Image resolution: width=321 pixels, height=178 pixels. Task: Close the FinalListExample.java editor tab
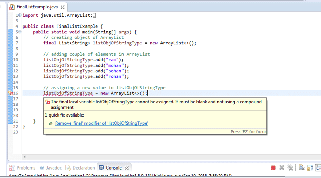pyautogui.click(x=62, y=7)
